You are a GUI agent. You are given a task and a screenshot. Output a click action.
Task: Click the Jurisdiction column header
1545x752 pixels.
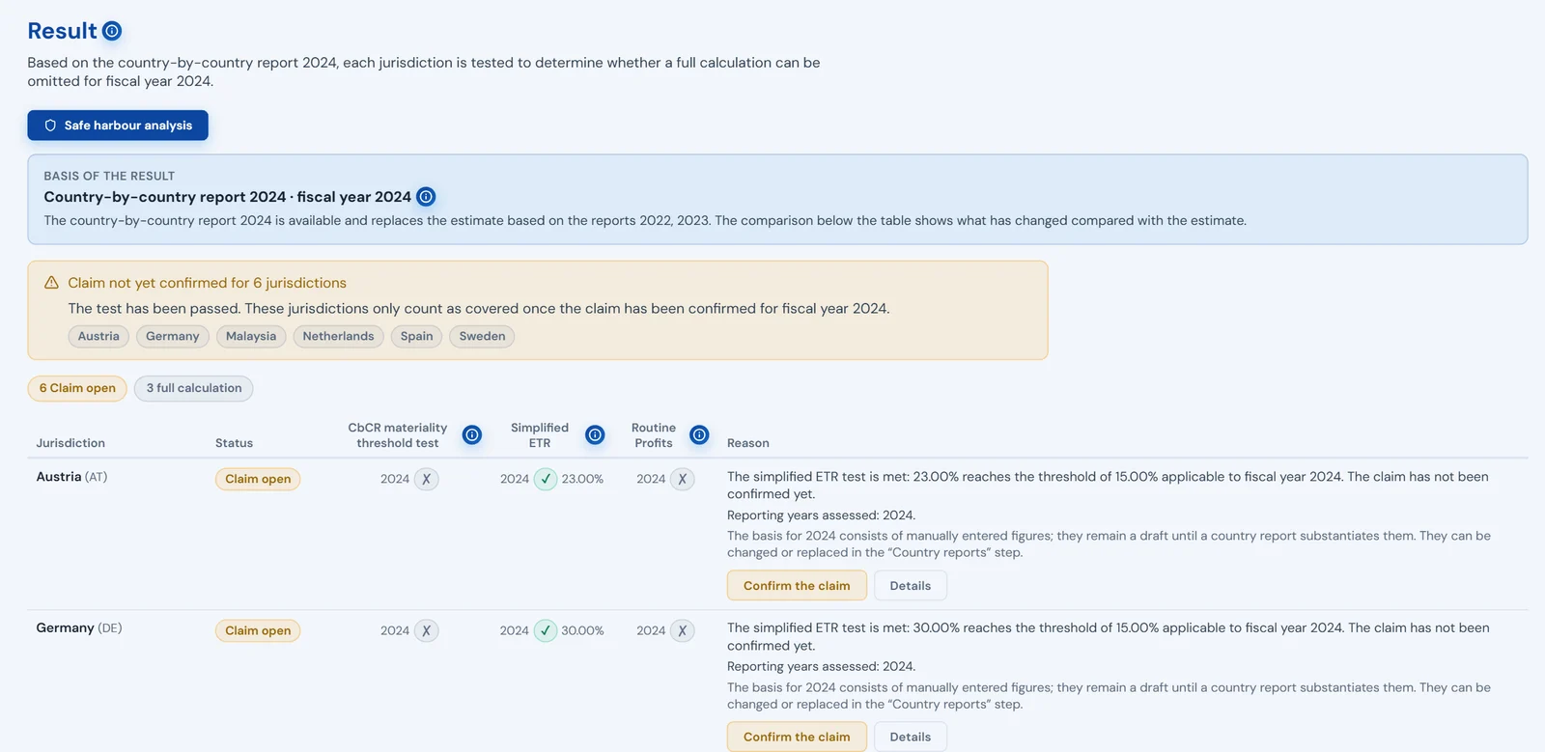(70, 443)
